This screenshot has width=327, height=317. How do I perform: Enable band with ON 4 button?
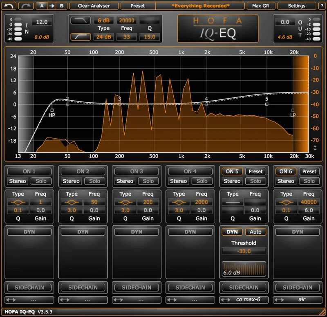tap(190, 171)
